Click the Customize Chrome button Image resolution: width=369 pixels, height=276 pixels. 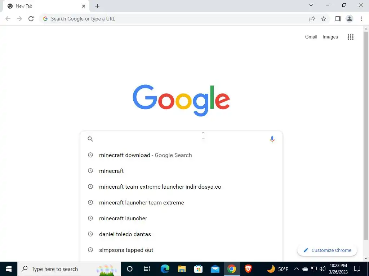point(327,250)
